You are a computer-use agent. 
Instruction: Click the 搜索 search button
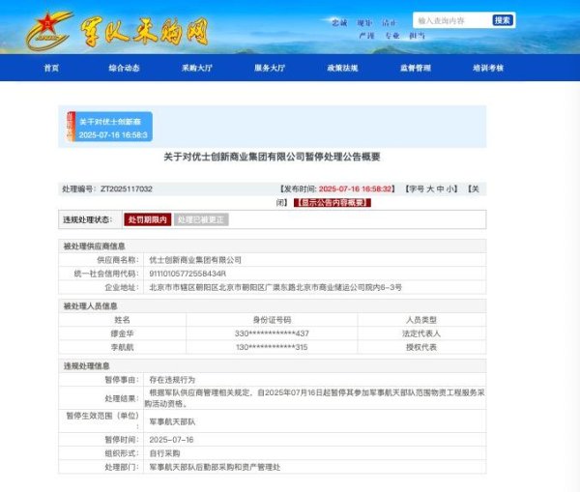pos(503,20)
